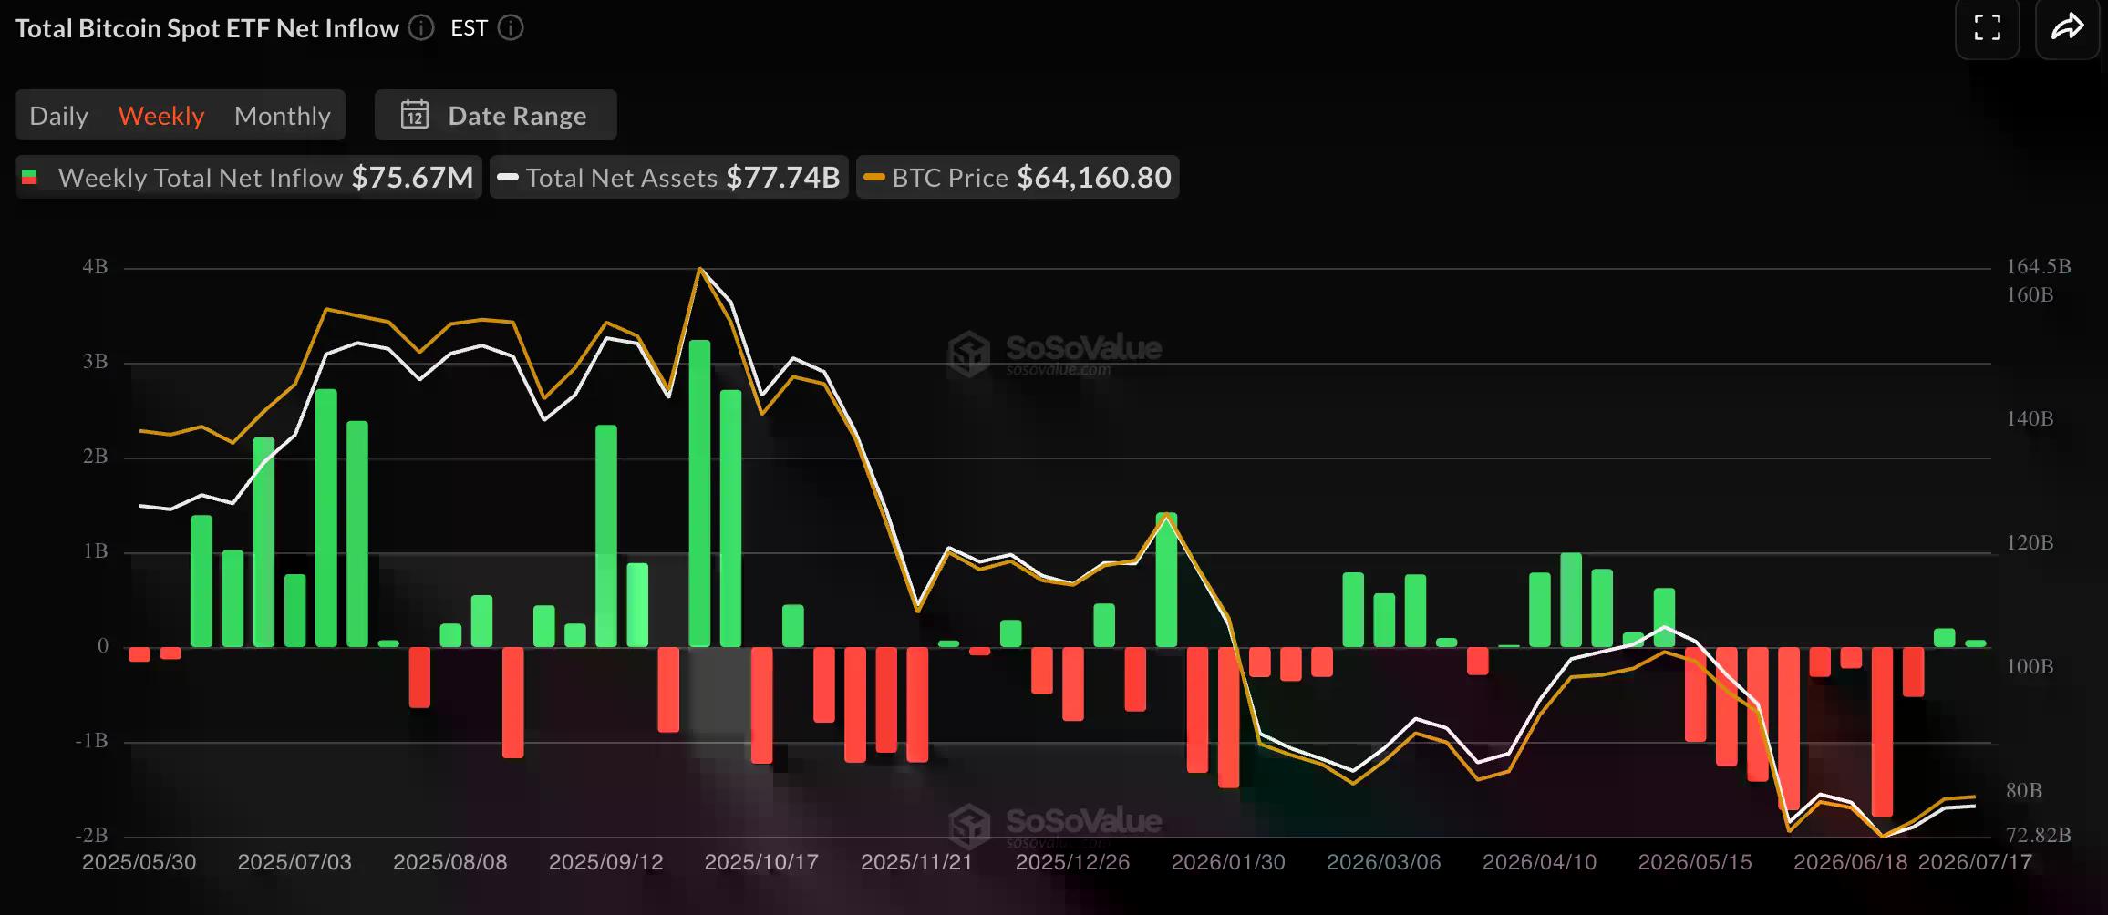
Task: Click the 2026/01/30 x-axis date label
Action: coord(1228,862)
